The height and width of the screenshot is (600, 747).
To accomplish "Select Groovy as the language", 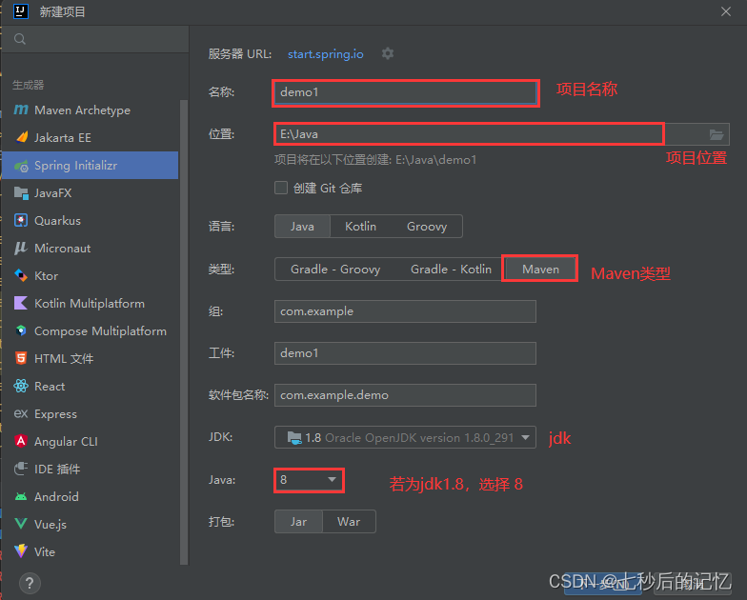I will click(x=427, y=227).
